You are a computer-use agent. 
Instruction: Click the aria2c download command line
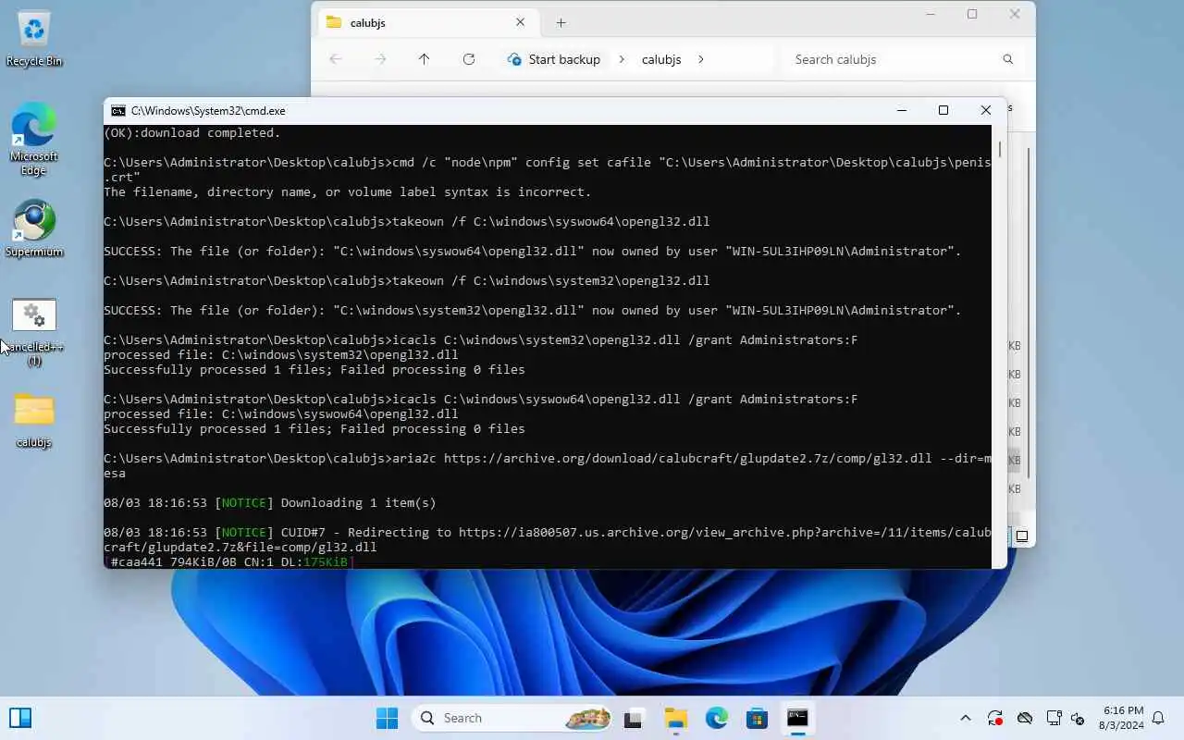pos(548,465)
